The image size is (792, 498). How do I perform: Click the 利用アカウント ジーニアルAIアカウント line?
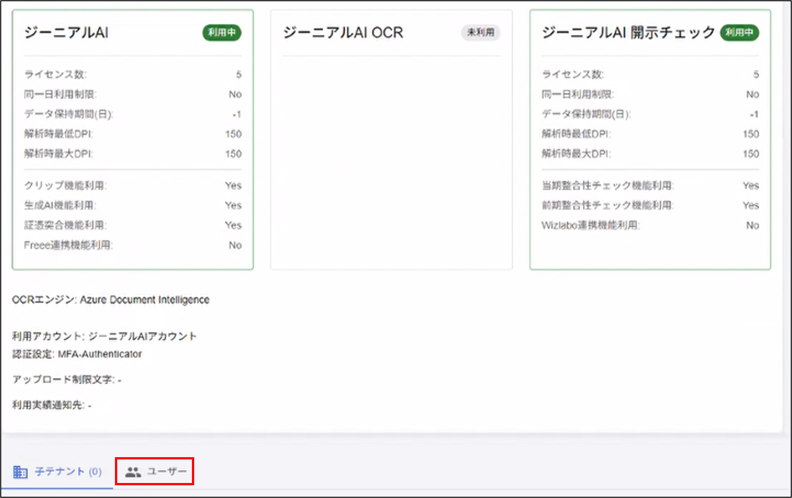click(104, 336)
